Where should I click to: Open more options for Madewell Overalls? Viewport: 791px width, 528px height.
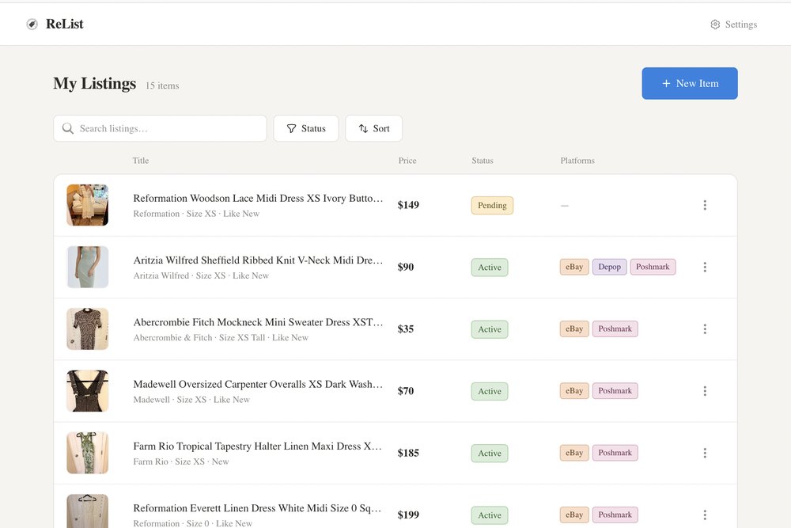coord(705,391)
